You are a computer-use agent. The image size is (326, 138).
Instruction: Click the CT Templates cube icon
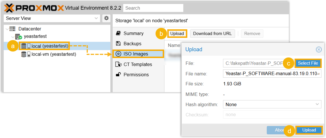tap(118, 64)
